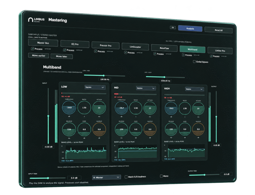Click the MID band Knee knob
The width and height of the screenshot is (255, 195).
(x=136, y=129)
